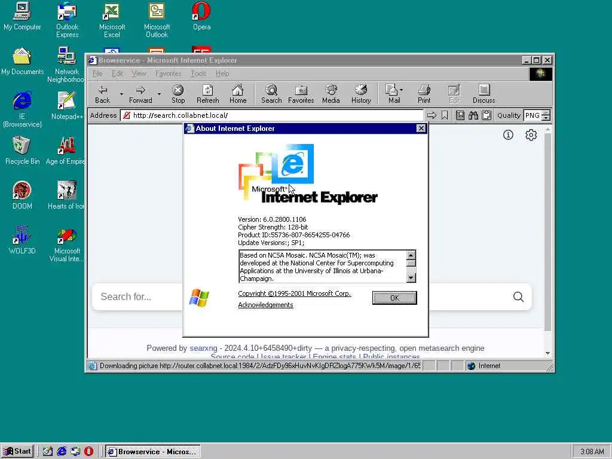The image size is (612, 459).
Task: Go to Home via toolbar icon
Action: [x=238, y=94]
